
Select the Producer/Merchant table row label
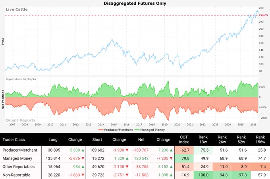point(20,150)
